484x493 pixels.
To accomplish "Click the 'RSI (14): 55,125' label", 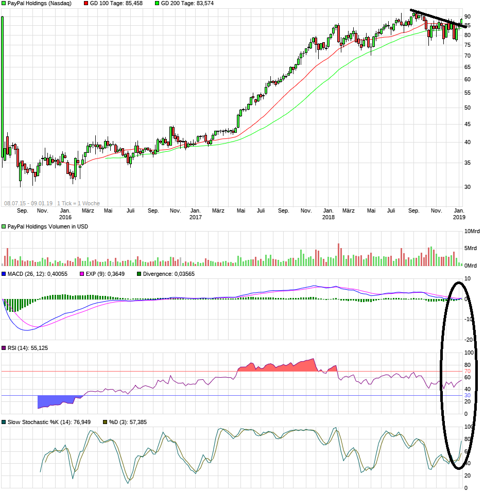I will [28, 348].
